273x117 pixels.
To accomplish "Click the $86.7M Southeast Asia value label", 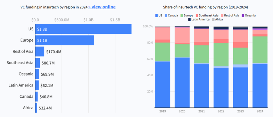I will pos(48,63).
